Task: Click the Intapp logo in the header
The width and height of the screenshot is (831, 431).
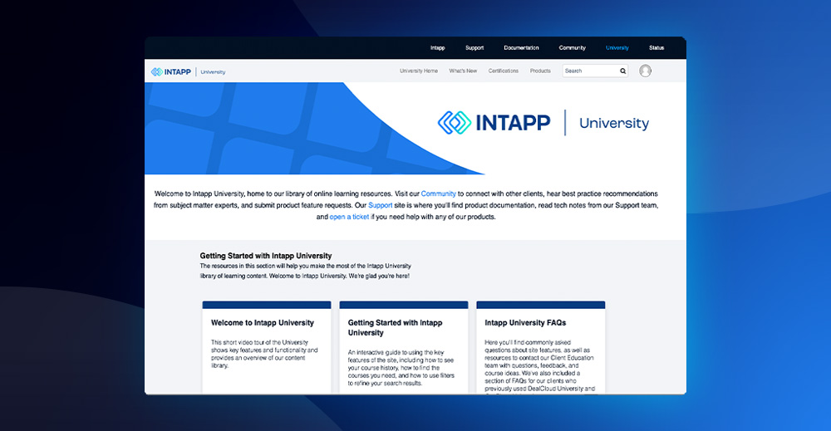Action: [x=170, y=72]
